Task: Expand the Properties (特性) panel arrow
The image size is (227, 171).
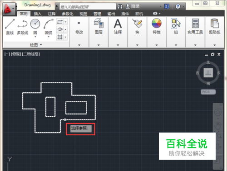Action: pos(157,45)
